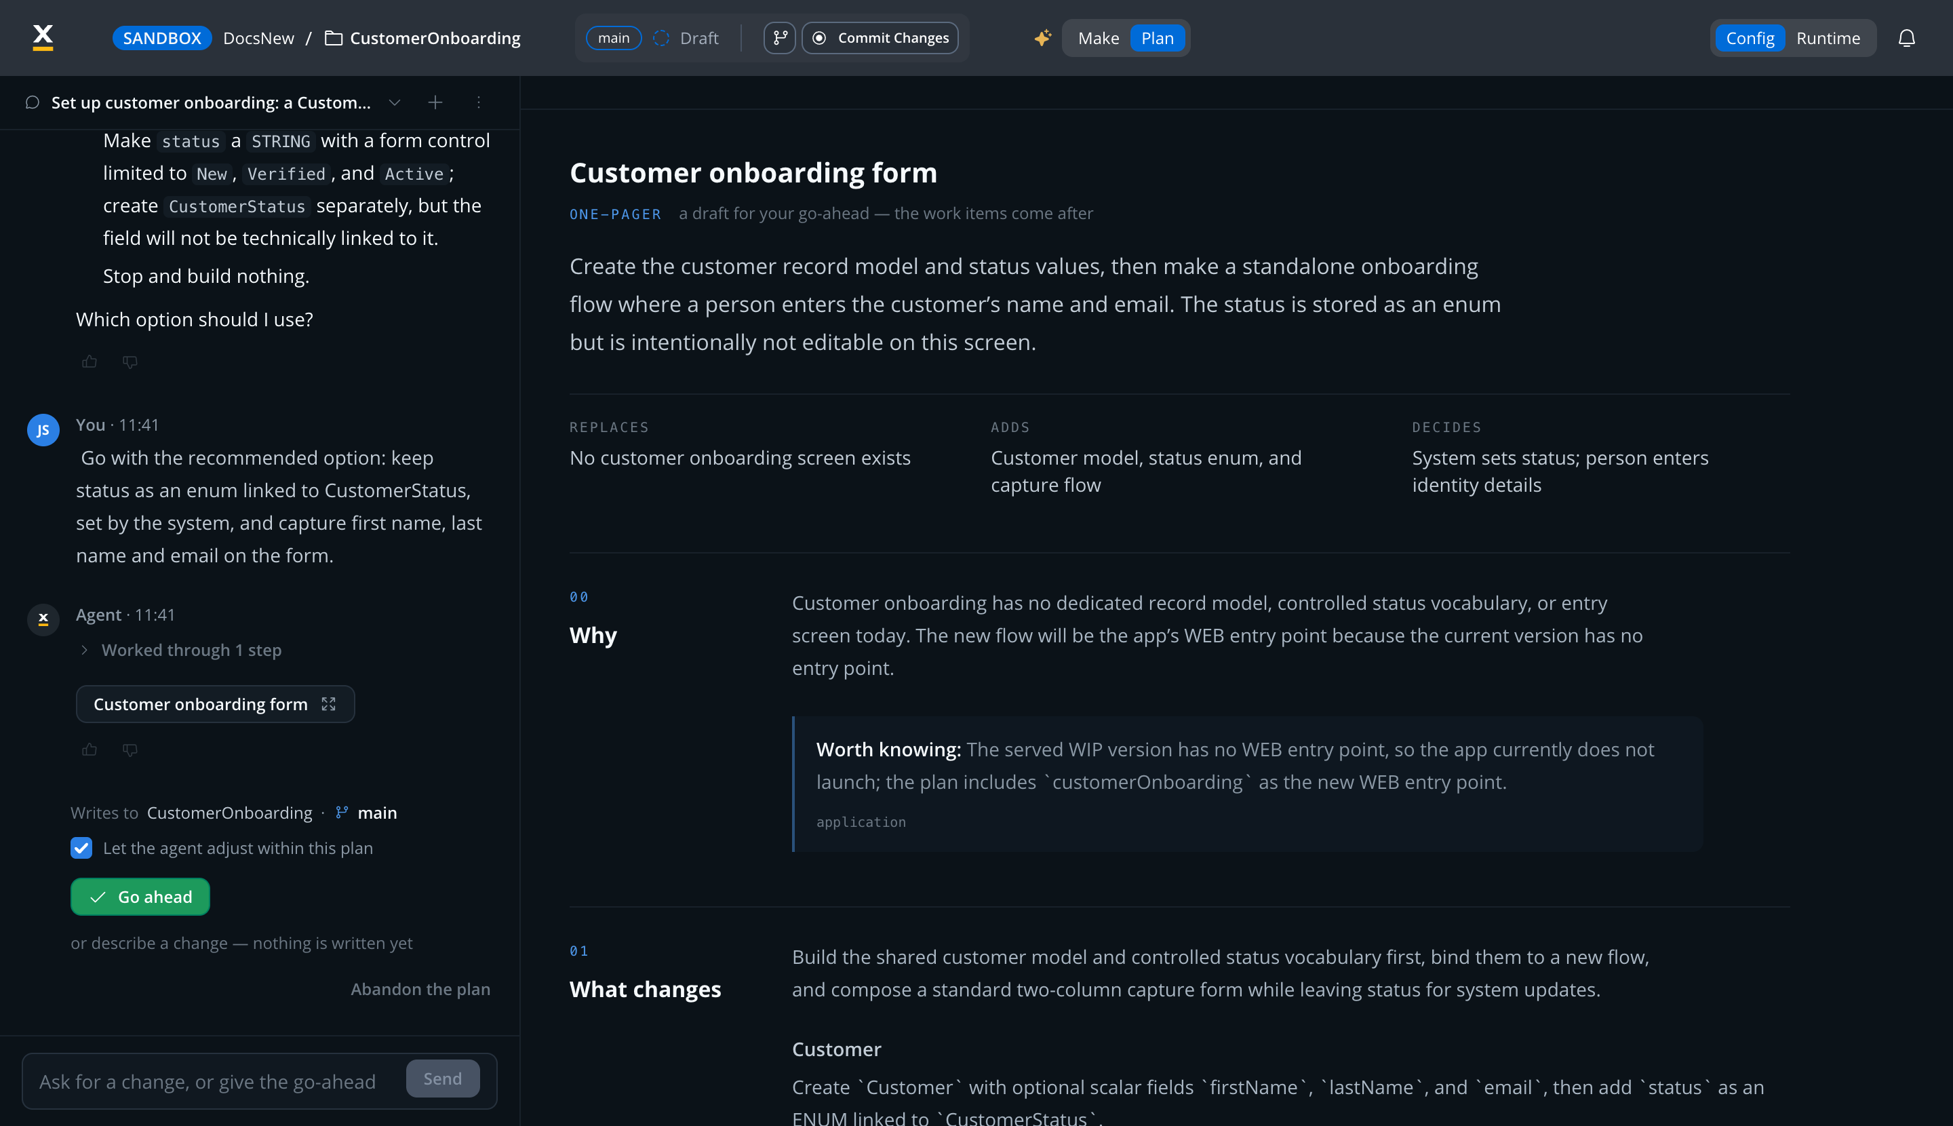Click the "01" section number
This screenshot has height=1126, width=1953.
pyautogui.click(x=579, y=950)
